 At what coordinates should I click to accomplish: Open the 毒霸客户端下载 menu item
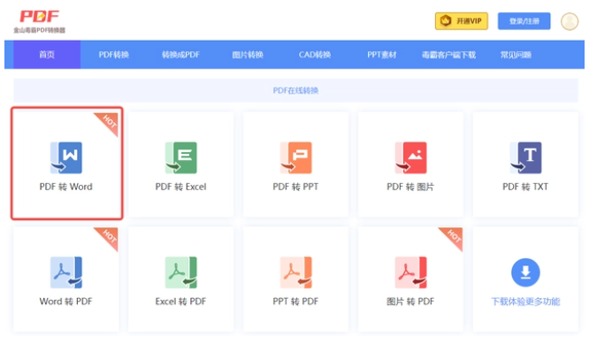point(449,55)
